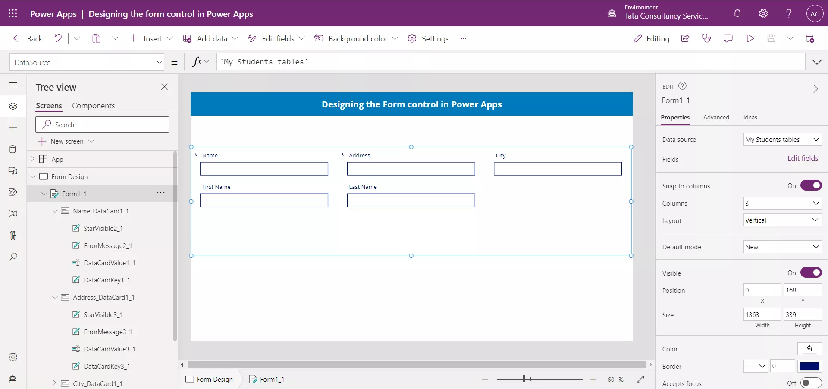Switch to the Advanced properties tab
Screen dimensions: 828x389
(716, 117)
